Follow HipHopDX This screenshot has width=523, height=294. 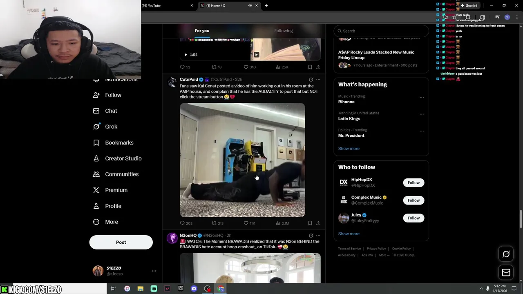pos(413,183)
